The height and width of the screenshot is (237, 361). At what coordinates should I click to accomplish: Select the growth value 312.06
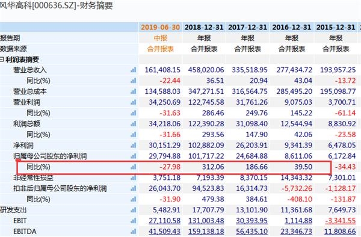click(213, 167)
